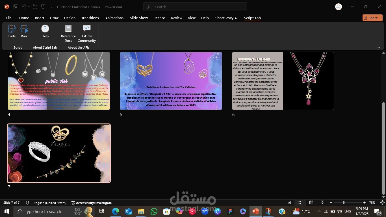
Task: Open the File menu
Action: (x=9, y=18)
